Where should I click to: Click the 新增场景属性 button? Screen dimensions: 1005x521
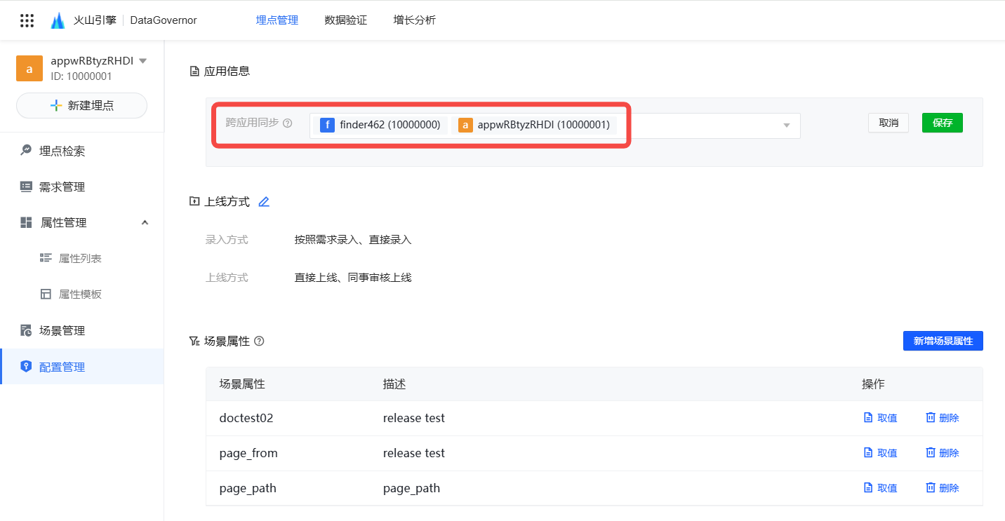point(943,341)
